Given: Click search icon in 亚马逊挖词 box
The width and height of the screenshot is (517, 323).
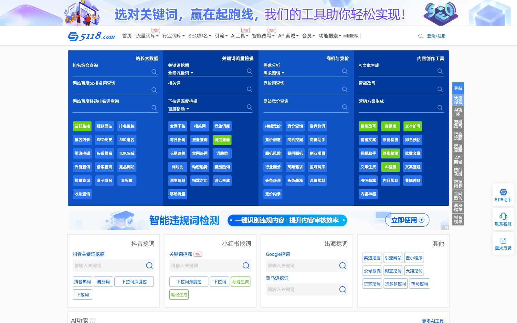Looking at the screenshot, I should (x=343, y=289).
